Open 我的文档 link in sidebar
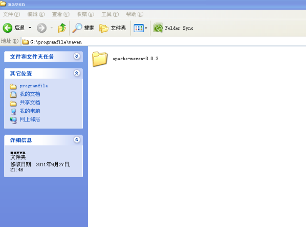This screenshot has width=306, height=227. 30,94
